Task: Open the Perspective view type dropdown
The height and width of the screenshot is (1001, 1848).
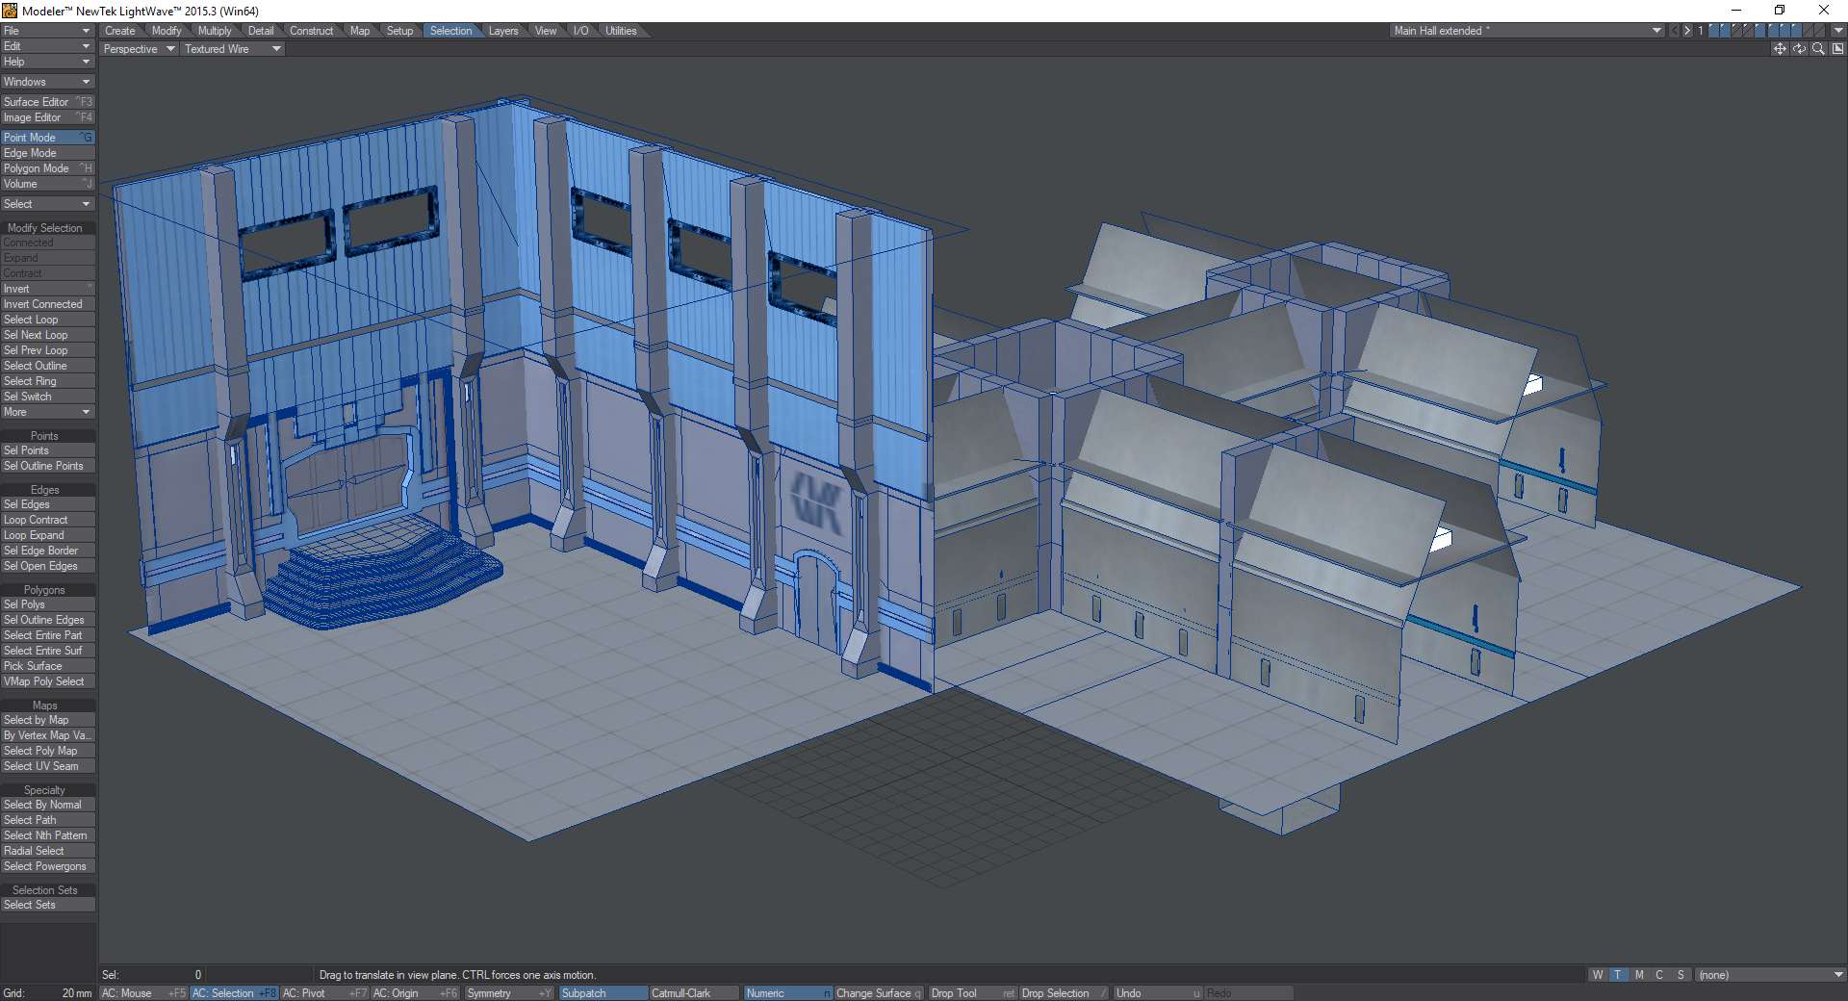Action: pyautogui.click(x=139, y=49)
